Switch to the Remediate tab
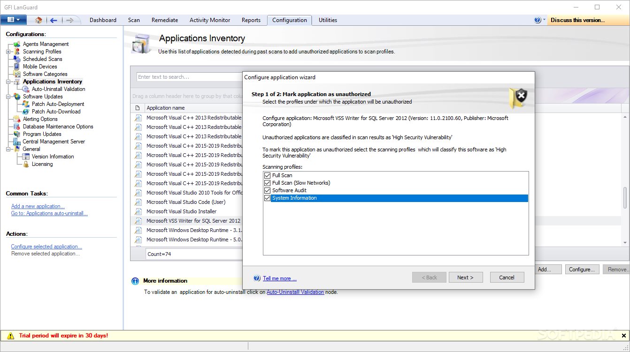Viewport: 630px width, 352px height. (x=165, y=20)
